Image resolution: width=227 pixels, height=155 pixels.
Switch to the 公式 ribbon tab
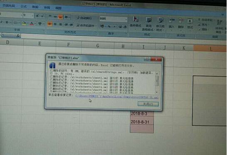[x=23, y=6]
